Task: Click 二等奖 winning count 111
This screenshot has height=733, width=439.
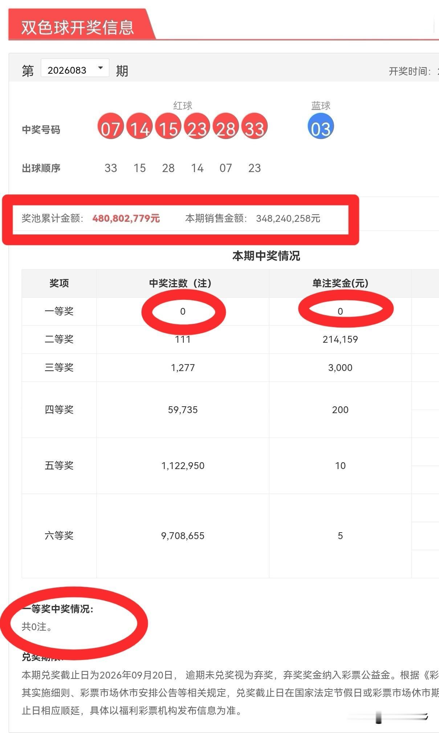Action: click(183, 339)
